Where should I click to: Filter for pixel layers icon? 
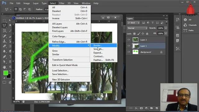[x=144, y=23]
